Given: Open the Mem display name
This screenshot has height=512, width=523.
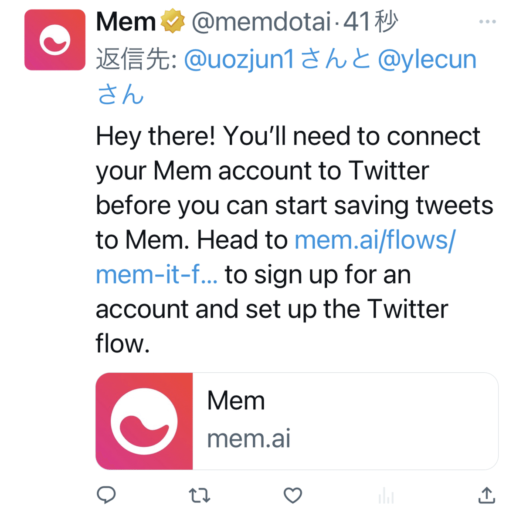Looking at the screenshot, I should tap(126, 22).
